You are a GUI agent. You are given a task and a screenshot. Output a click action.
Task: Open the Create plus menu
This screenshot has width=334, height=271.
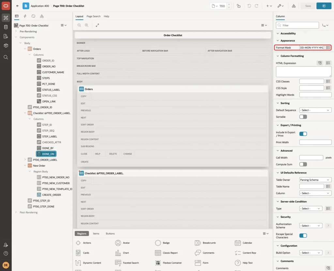(269, 6)
